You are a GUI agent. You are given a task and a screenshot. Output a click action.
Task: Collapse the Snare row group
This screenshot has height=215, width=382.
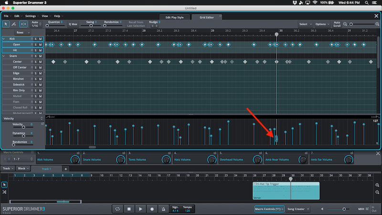(x=4, y=56)
